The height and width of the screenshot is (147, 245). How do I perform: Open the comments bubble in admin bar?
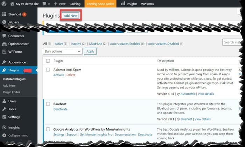click(x=44, y=4)
